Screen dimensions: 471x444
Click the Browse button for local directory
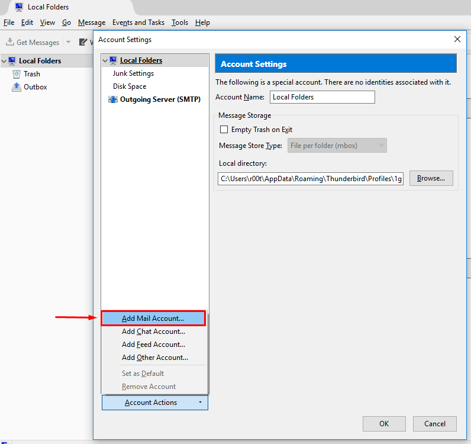tap(431, 178)
